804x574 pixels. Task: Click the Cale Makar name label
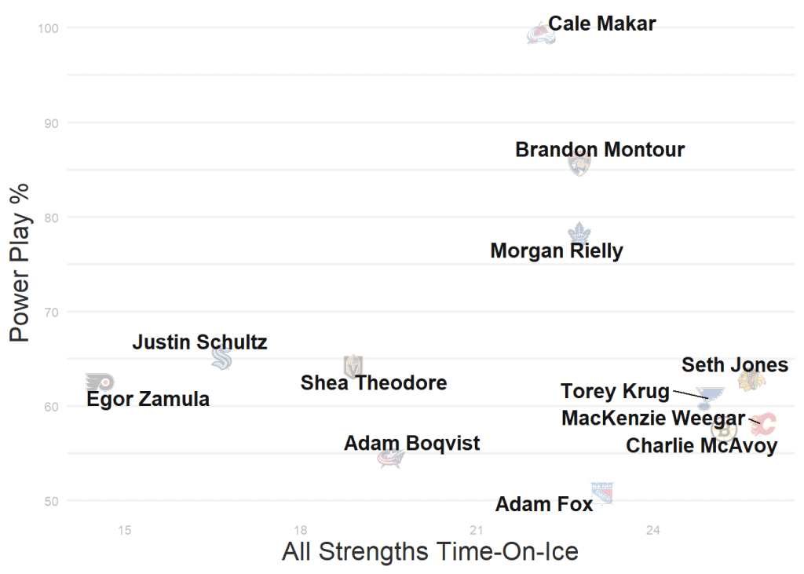[602, 24]
